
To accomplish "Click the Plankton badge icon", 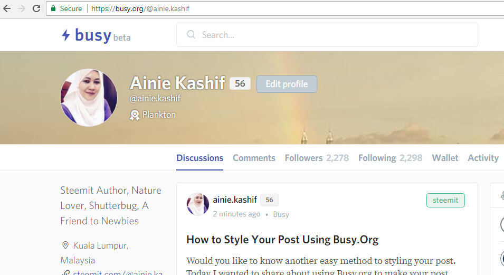I will tap(135, 115).
